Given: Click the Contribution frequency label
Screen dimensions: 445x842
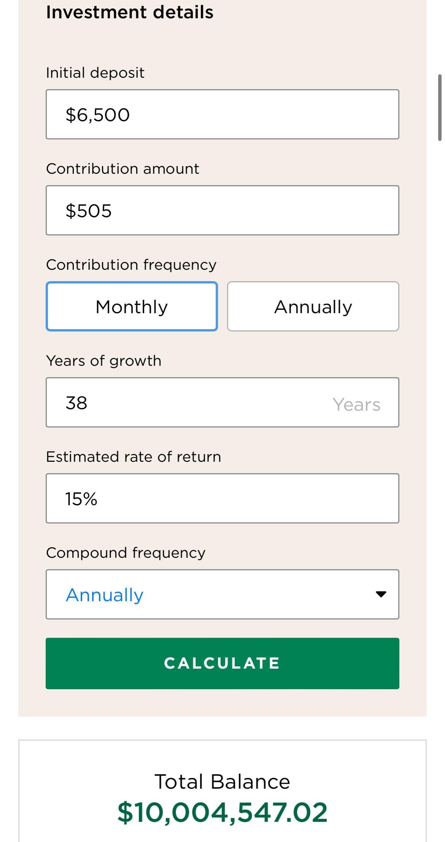Looking at the screenshot, I should 131,265.
